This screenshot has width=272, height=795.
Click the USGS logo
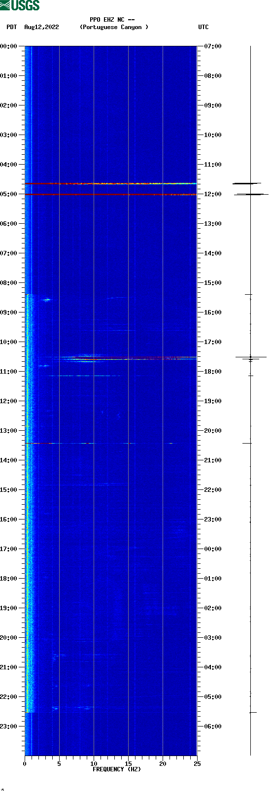(20, 5)
